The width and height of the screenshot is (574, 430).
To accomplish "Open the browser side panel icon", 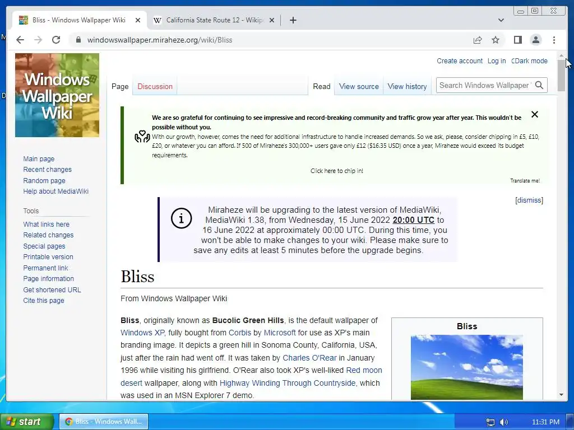I will coord(517,40).
